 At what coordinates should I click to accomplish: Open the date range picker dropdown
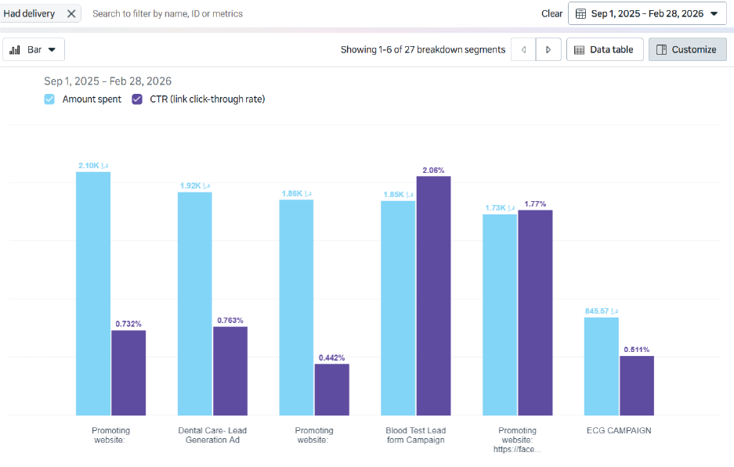pos(647,13)
